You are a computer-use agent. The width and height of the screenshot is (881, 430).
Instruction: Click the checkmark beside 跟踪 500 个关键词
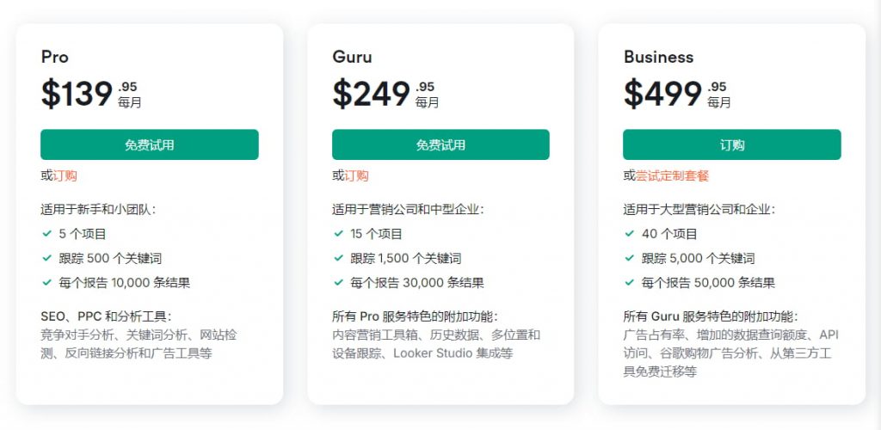[46, 257]
